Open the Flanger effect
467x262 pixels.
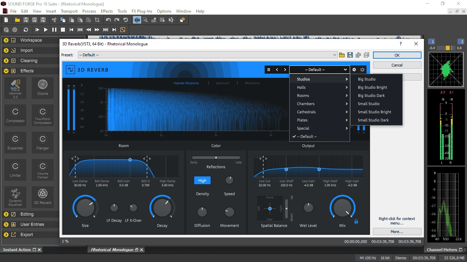(x=43, y=143)
